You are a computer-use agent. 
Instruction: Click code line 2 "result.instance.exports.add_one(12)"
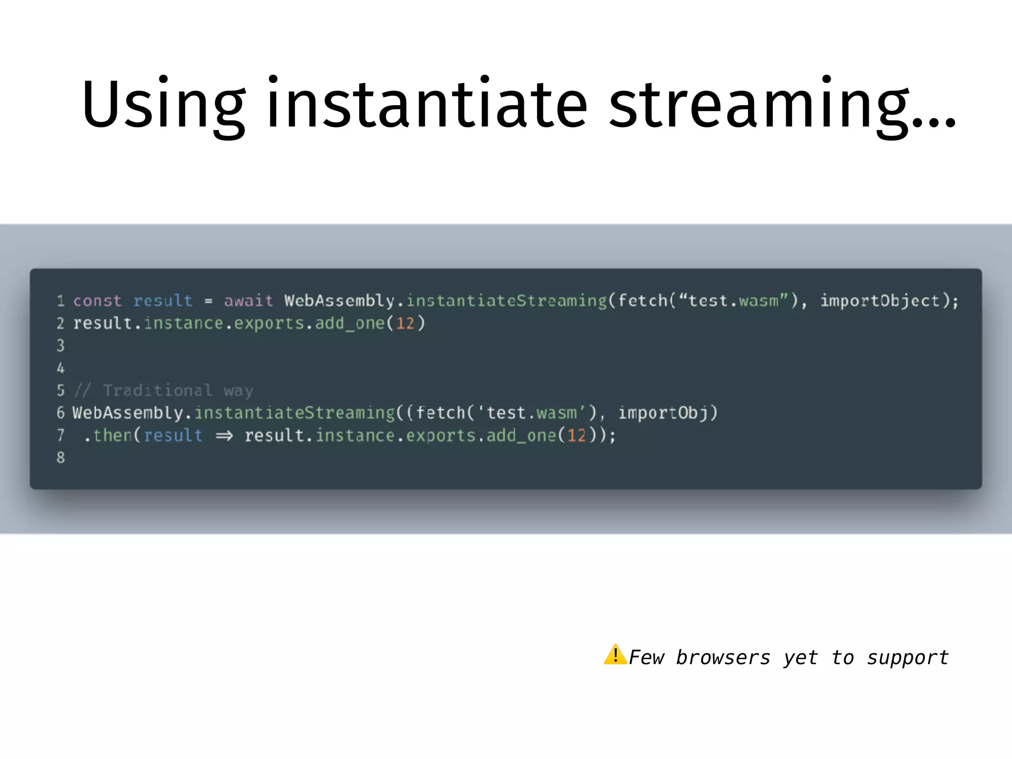tap(249, 323)
